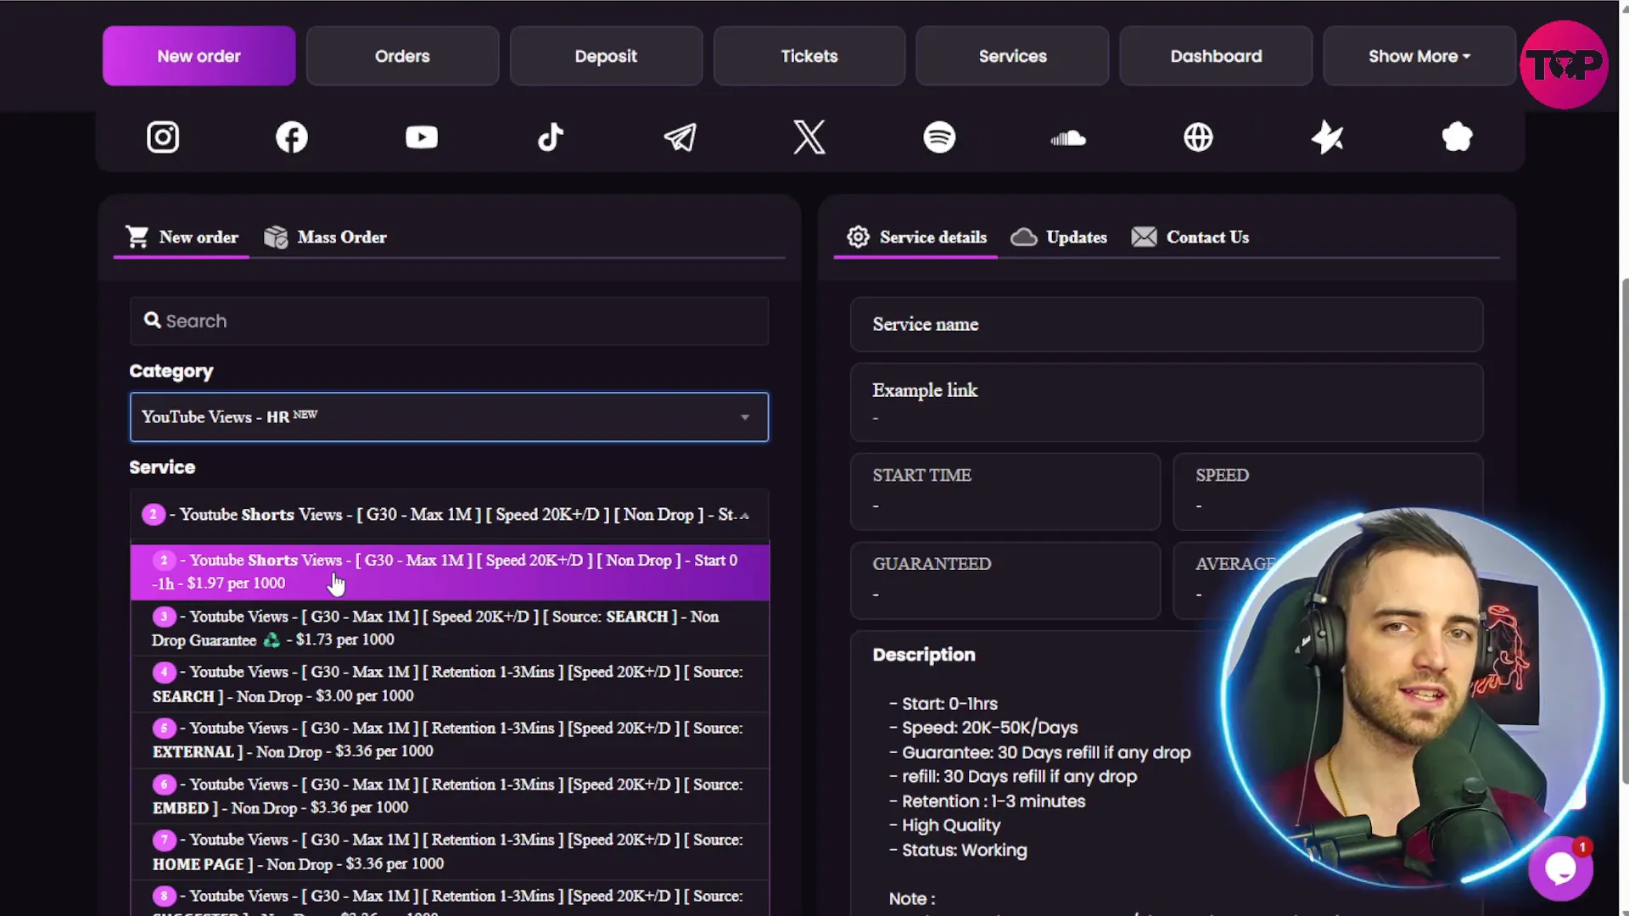The width and height of the screenshot is (1629, 916).
Task: Click the Example link box
Action: (x=1167, y=402)
